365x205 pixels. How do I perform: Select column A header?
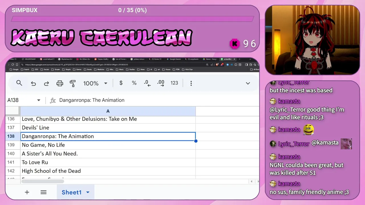click(x=108, y=111)
